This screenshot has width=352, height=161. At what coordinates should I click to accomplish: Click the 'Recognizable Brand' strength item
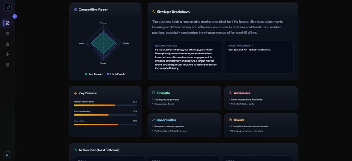[164, 104]
